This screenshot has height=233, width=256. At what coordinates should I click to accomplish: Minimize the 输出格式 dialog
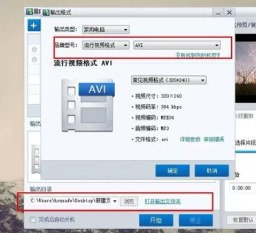tap(218, 13)
